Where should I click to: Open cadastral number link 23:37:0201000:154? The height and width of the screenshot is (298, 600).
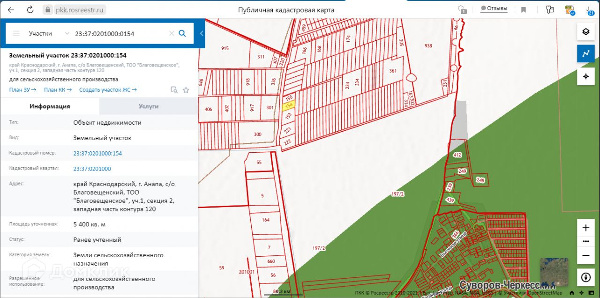(97, 153)
